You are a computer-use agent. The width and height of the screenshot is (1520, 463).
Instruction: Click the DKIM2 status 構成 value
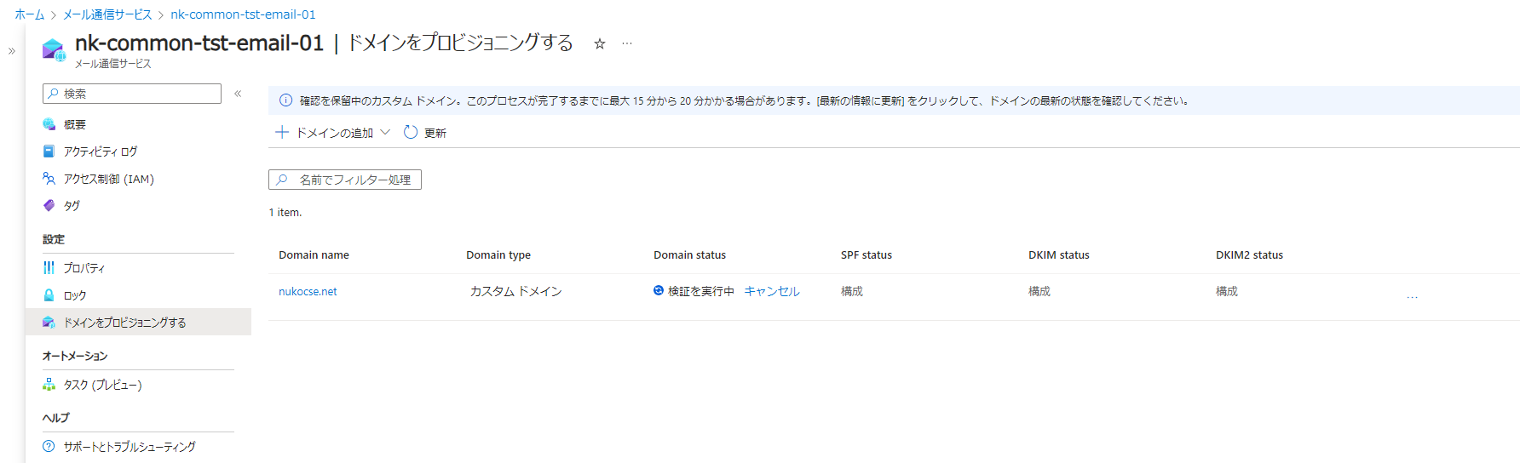[1227, 291]
